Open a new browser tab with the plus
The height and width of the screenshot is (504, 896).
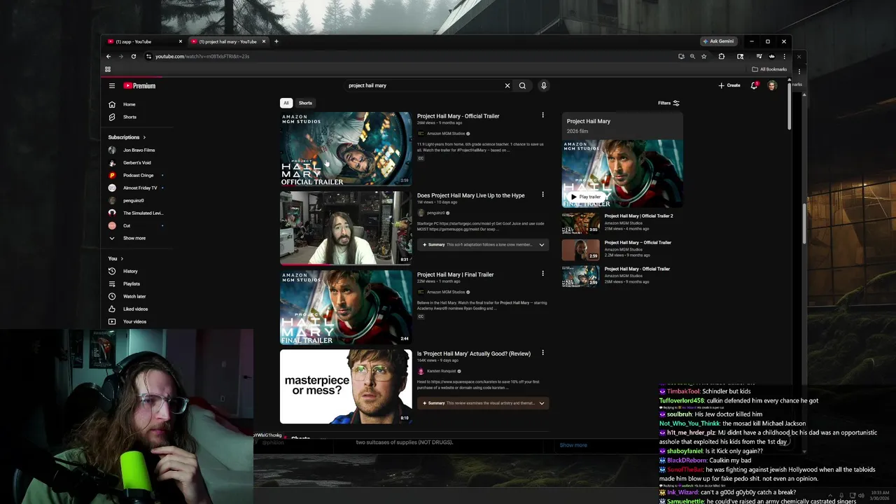[276, 41]
